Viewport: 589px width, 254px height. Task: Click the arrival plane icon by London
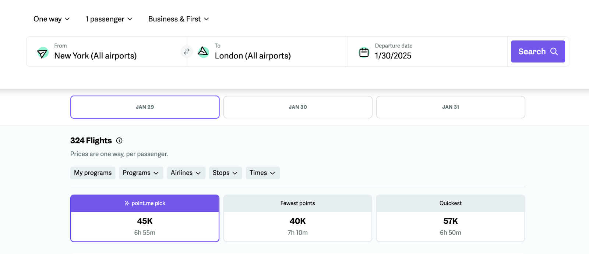(x=203, y=52)
